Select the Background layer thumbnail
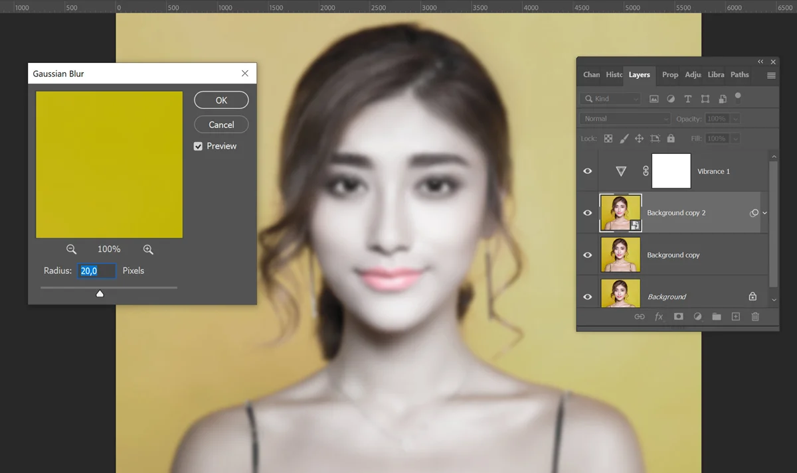The image size is (797, 473). [x=620, y=294]
